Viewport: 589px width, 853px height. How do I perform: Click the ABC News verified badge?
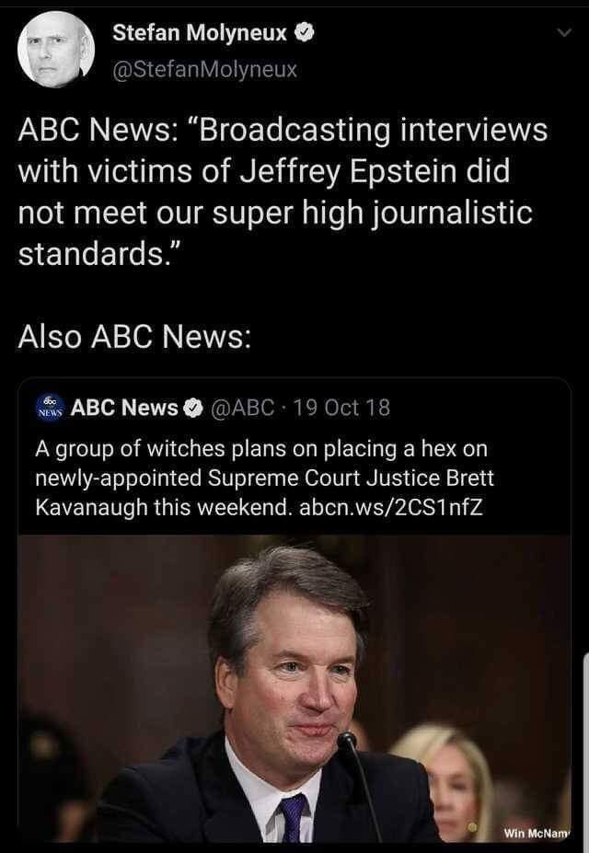(x=194, y=407)
